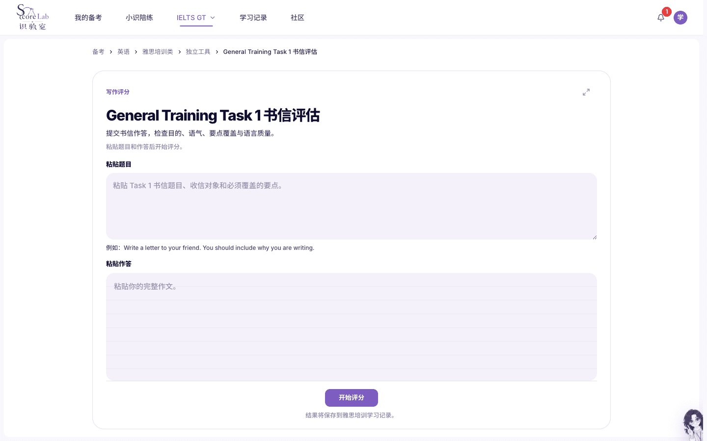Image resolution: width=707 pixels, height=441 pixels.
Task: Open the notifications bell
Action: pyautogui.click(x=661, y=18)
